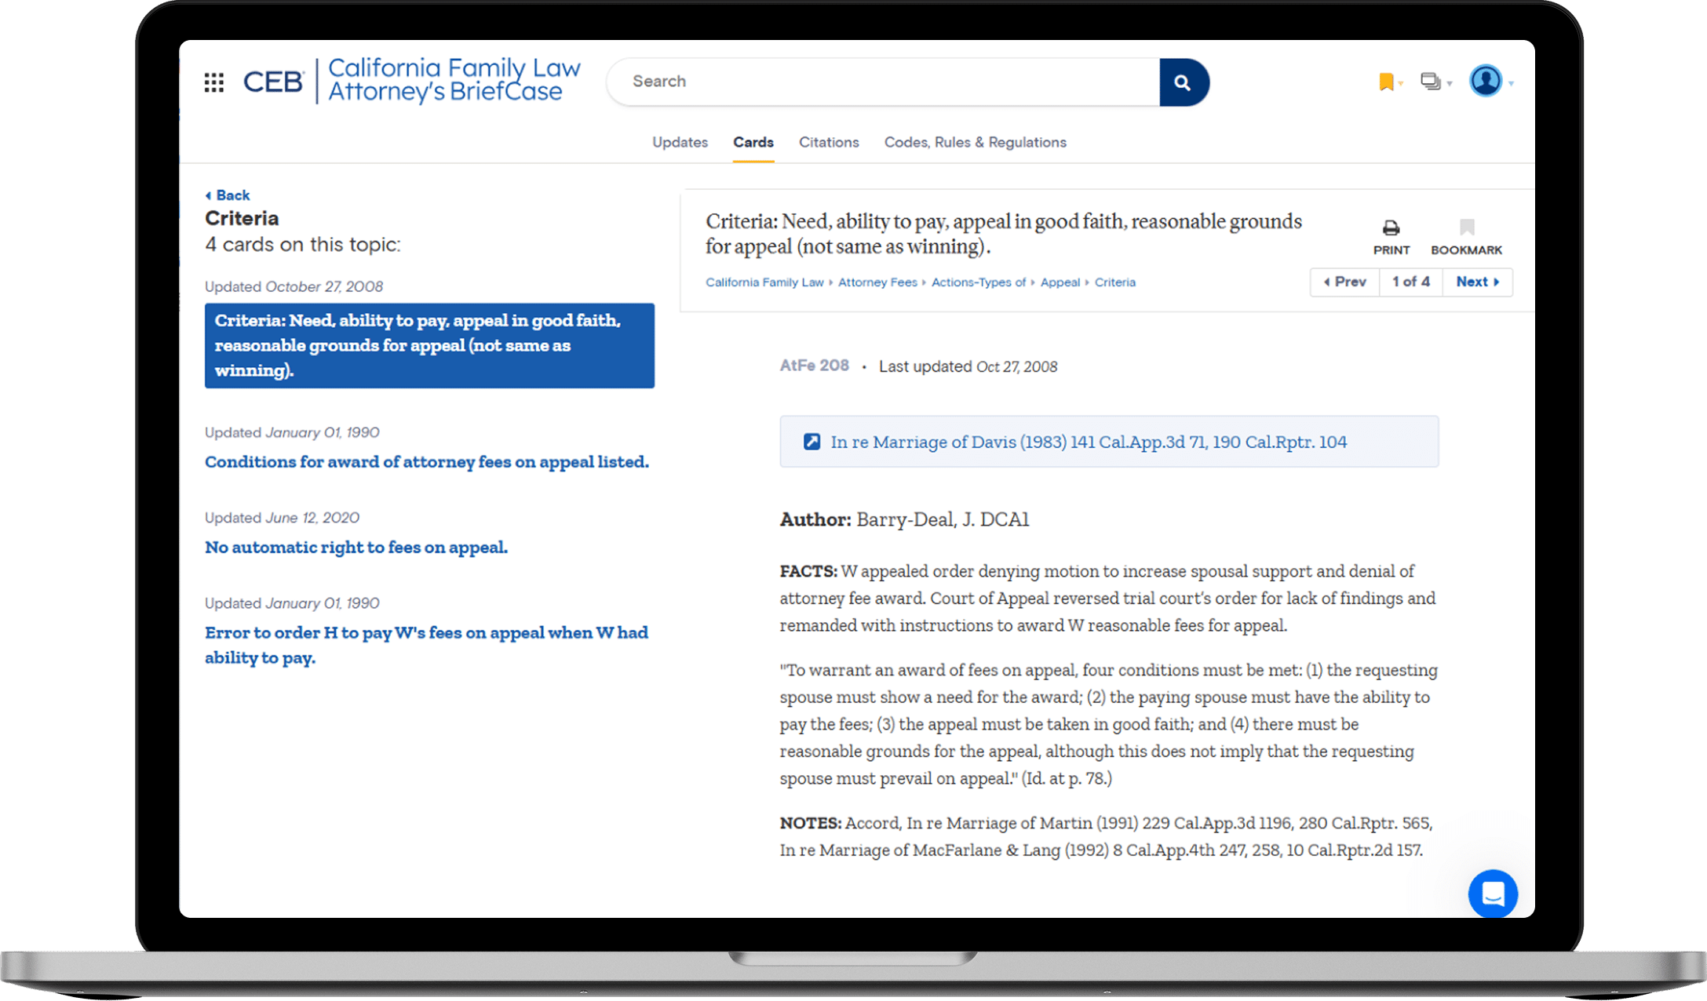Image resolution: width=1707 pixels, height=1001 pixels.
Task: Click the external link icon beside Marriage of Davis
Action: tap(812, 442)
